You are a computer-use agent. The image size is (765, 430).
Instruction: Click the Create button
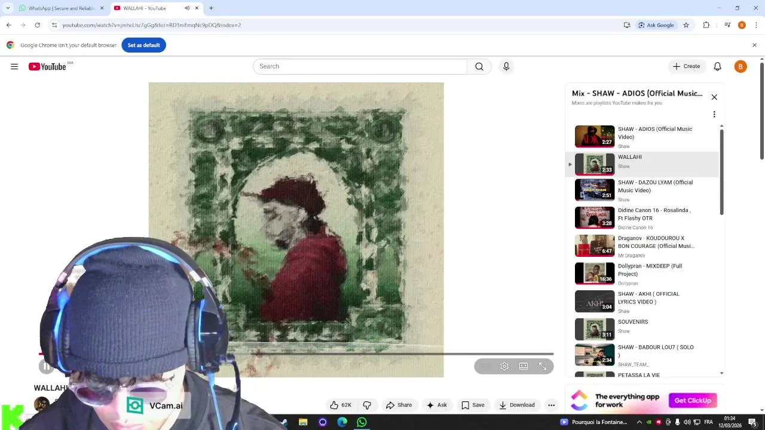point(686,66)
